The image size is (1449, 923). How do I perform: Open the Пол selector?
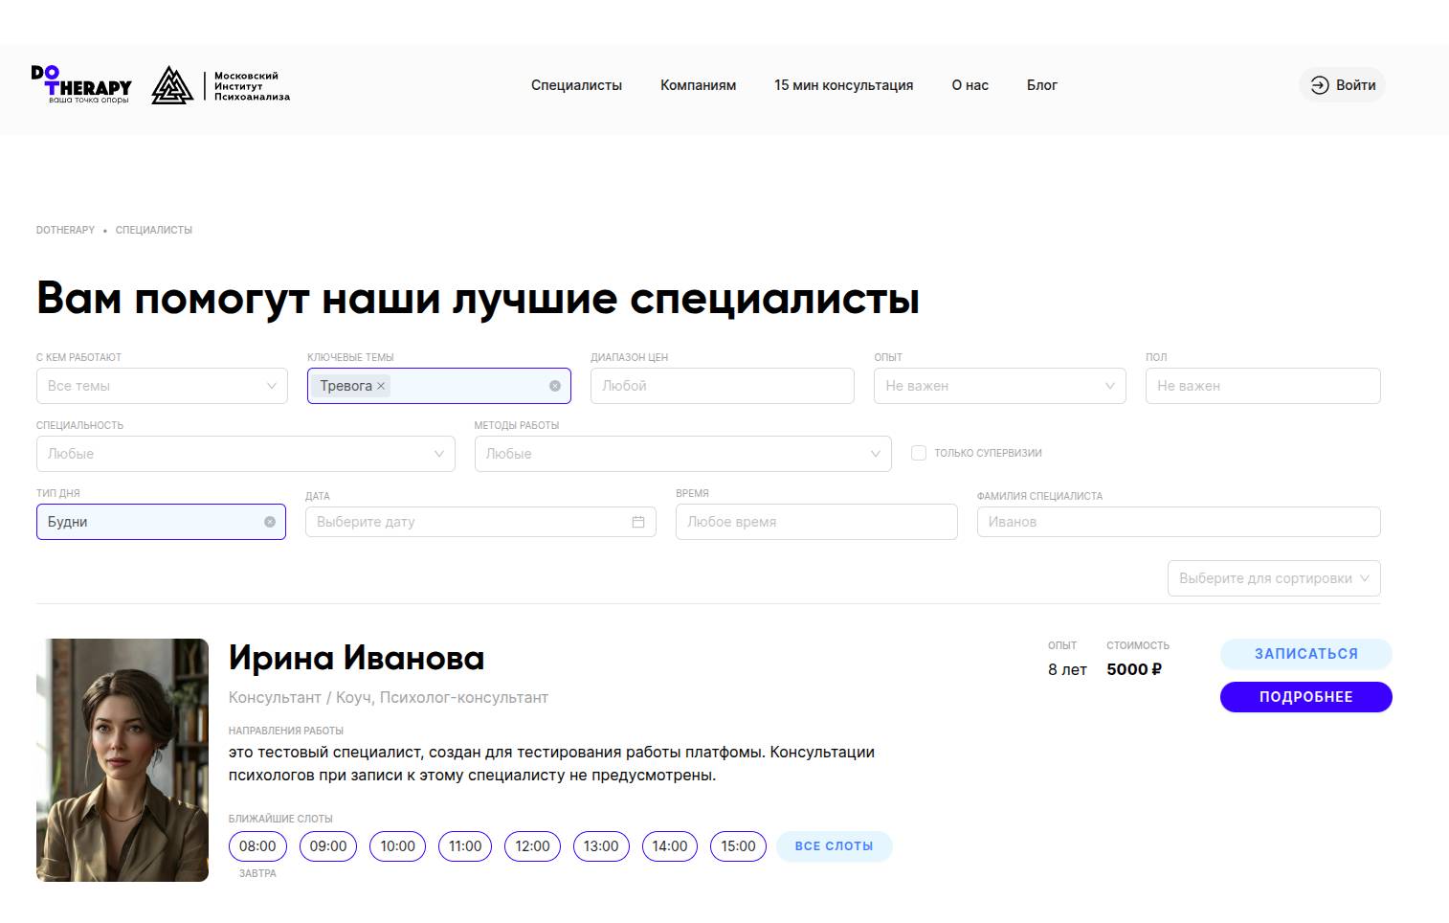click(1263, 386)
